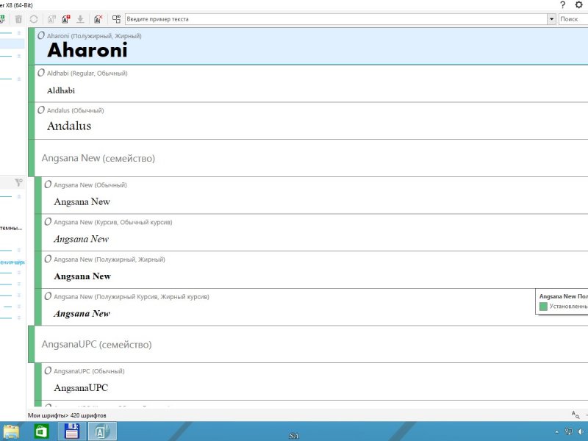This screenshot has height=441, width=588.
Task: Click the uninstall font icon with red X
Action: point(98,19)
